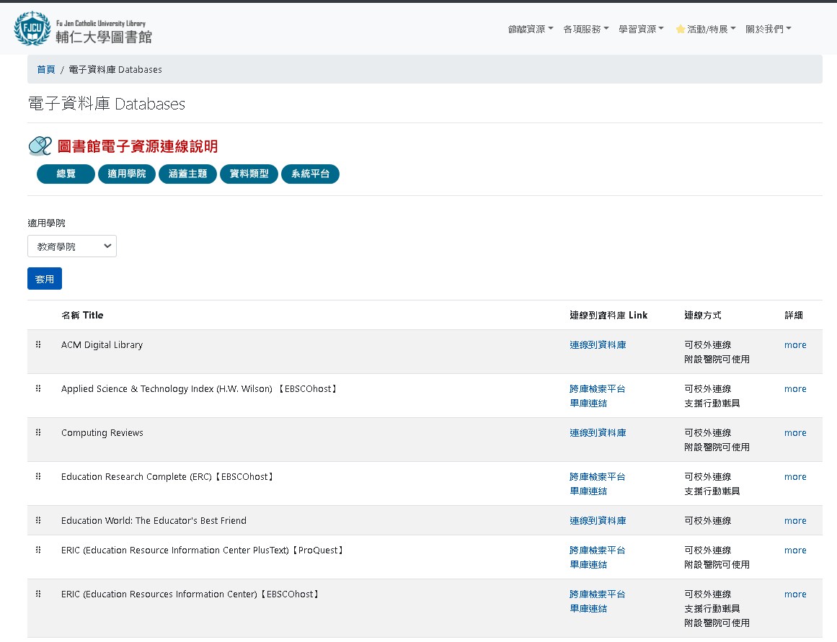This screenshot has width=837, height=642.
Task: Open the 學習資源 menu
Action: (641, 30)
